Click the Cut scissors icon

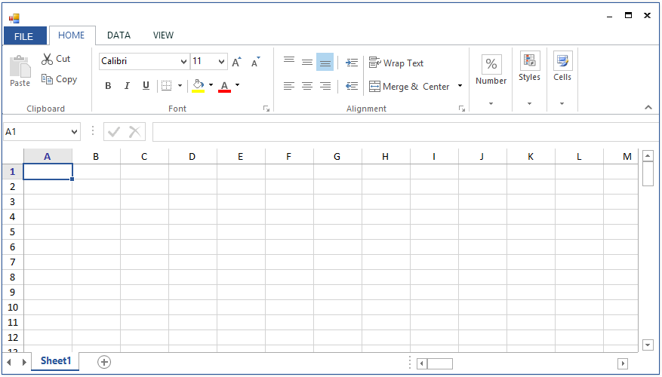pyautogui.click(x=47, y=59)
